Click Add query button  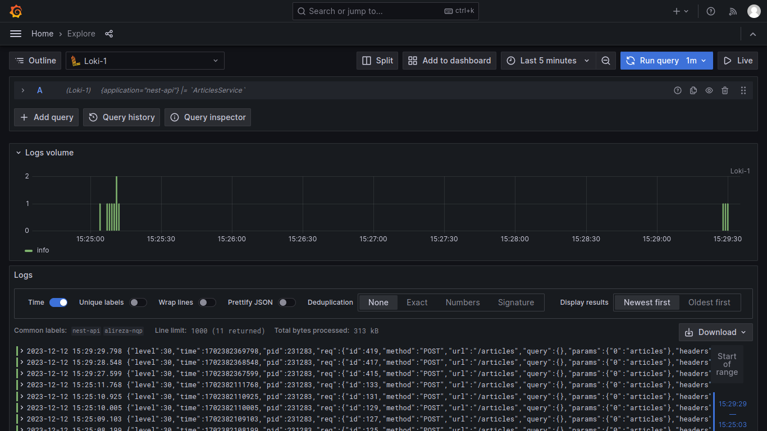pos(47,117)
